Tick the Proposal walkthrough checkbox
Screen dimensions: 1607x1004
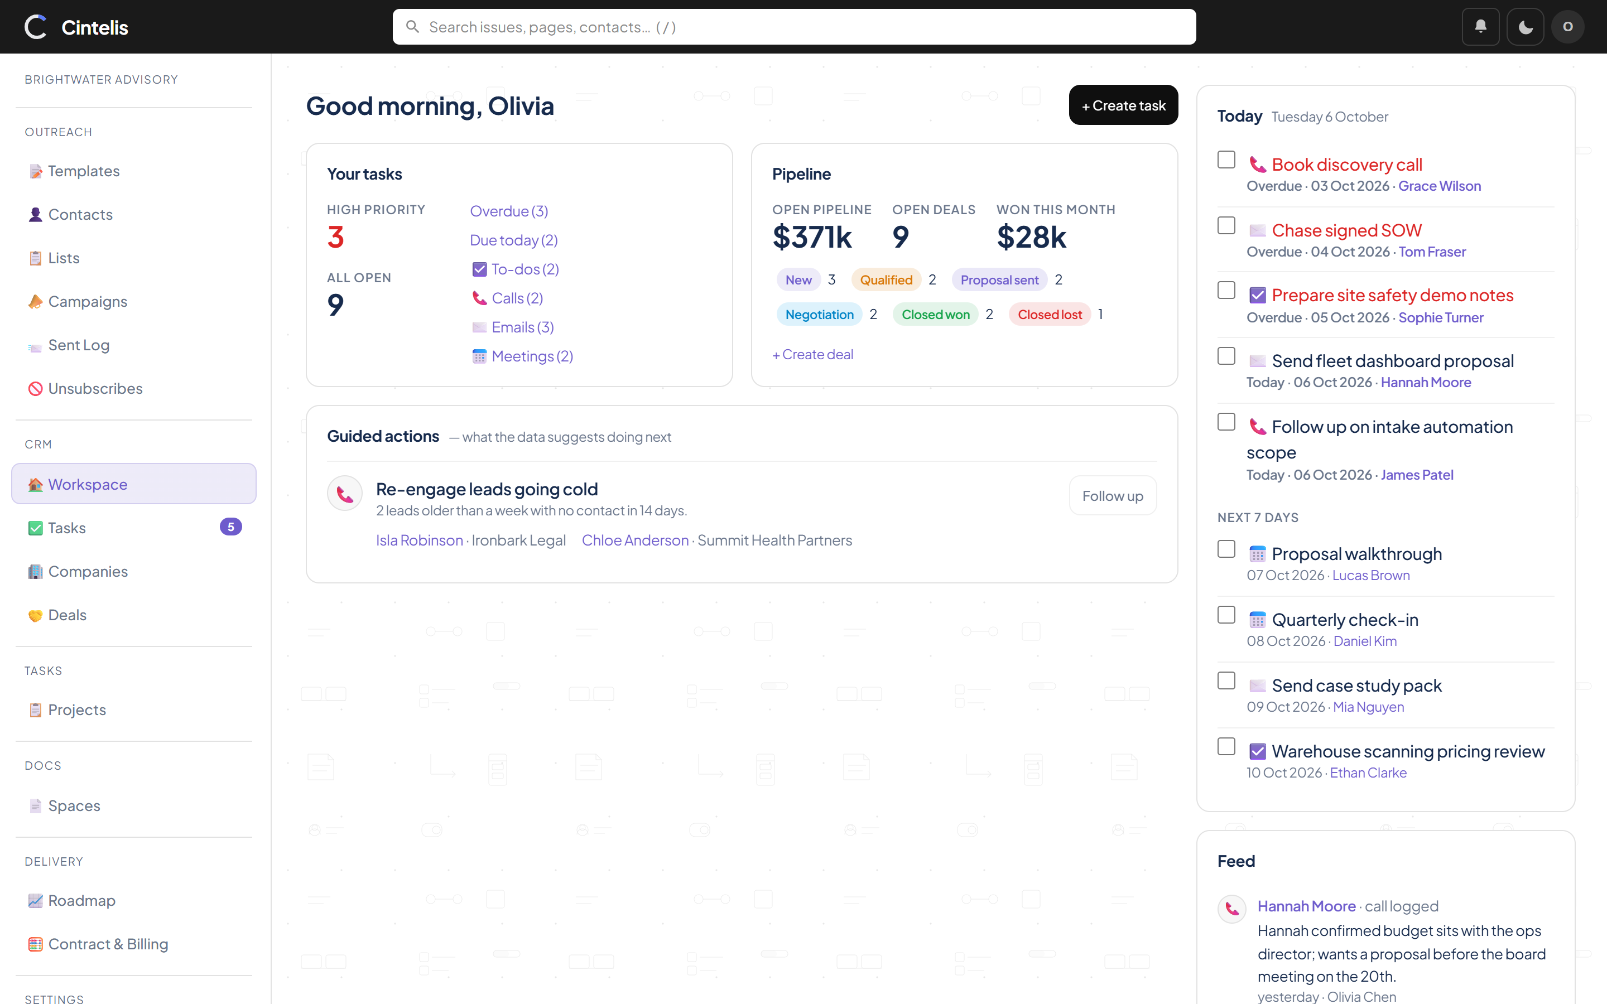(x=1226, y=550)
